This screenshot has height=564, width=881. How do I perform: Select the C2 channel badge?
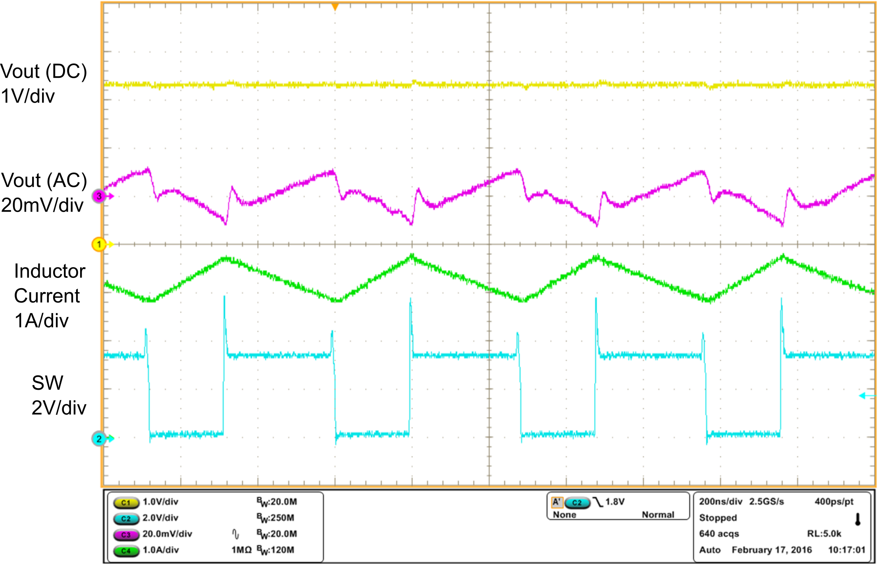(x=127, y=518)
